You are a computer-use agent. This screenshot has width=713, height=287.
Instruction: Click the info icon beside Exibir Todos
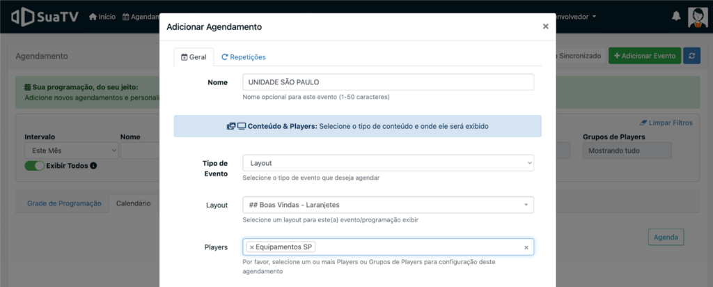click(93, 166)
